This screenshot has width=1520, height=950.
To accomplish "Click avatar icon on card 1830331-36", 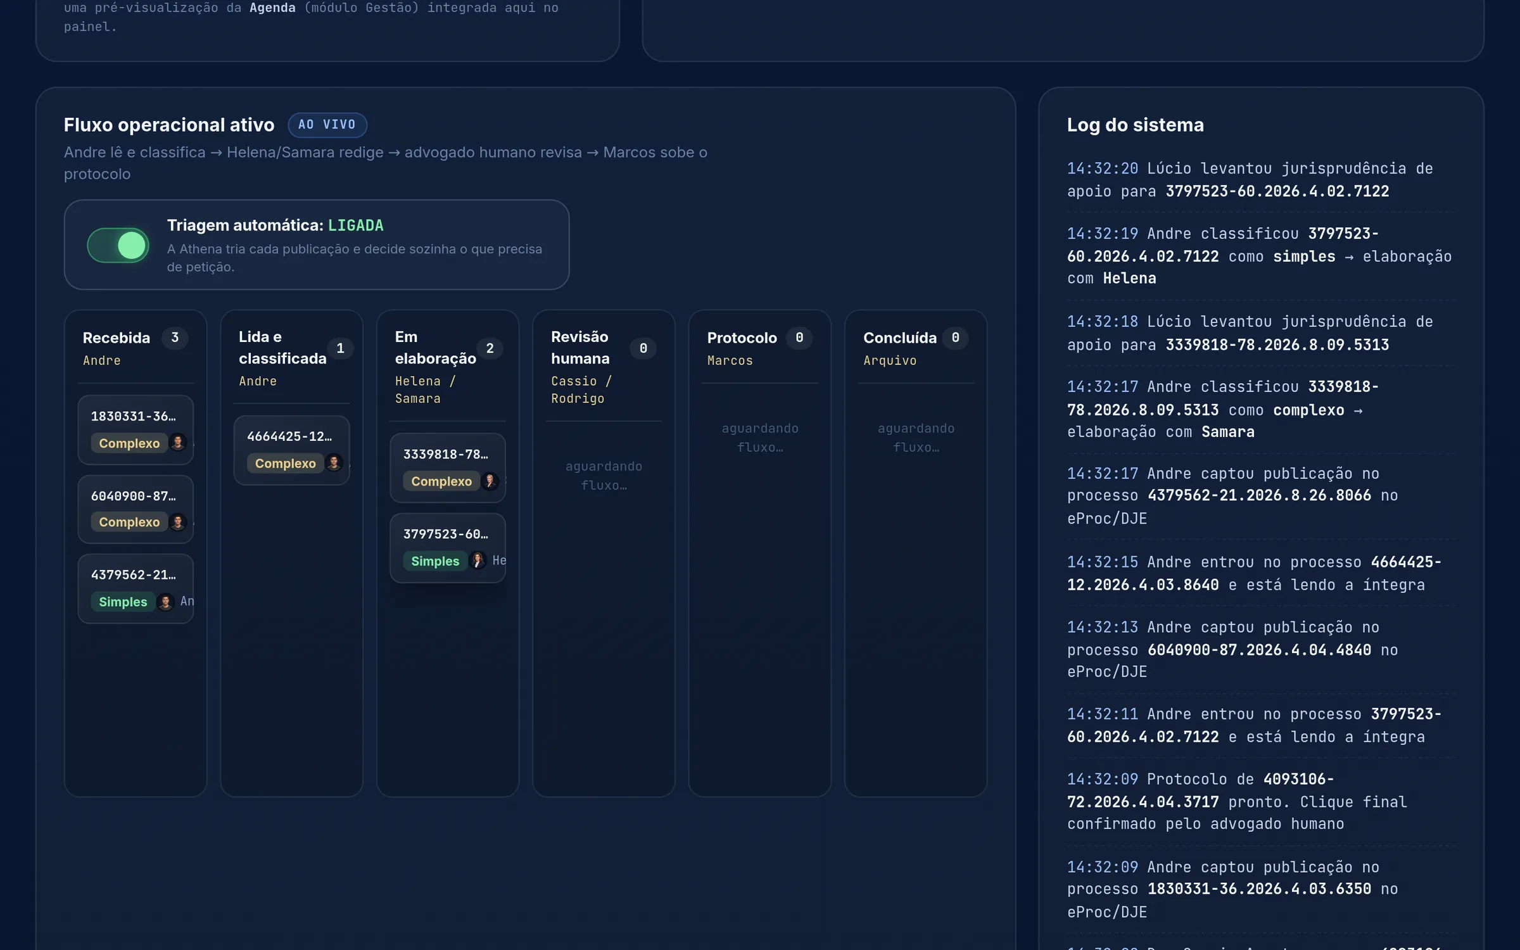I will point(178,442).
